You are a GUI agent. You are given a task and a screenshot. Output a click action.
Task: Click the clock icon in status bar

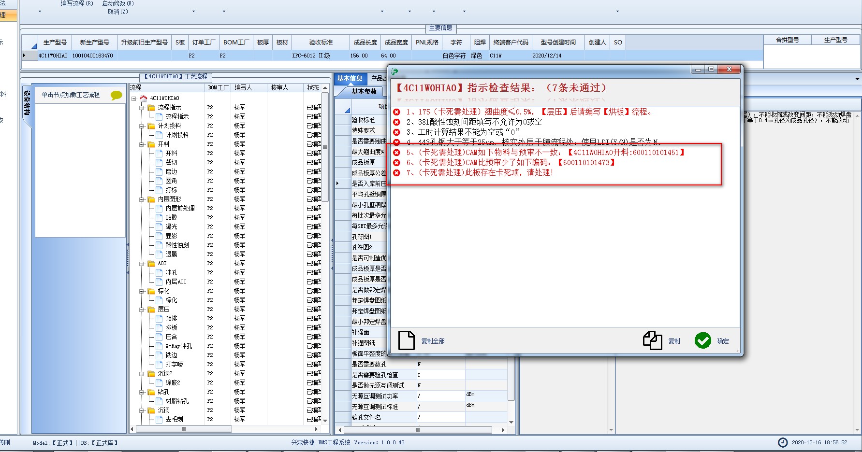click(x=782, y=442)
